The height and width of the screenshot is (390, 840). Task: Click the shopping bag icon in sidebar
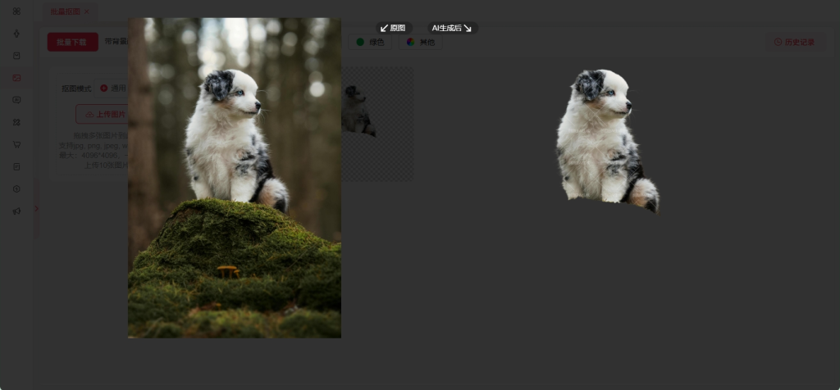point(16,56)
